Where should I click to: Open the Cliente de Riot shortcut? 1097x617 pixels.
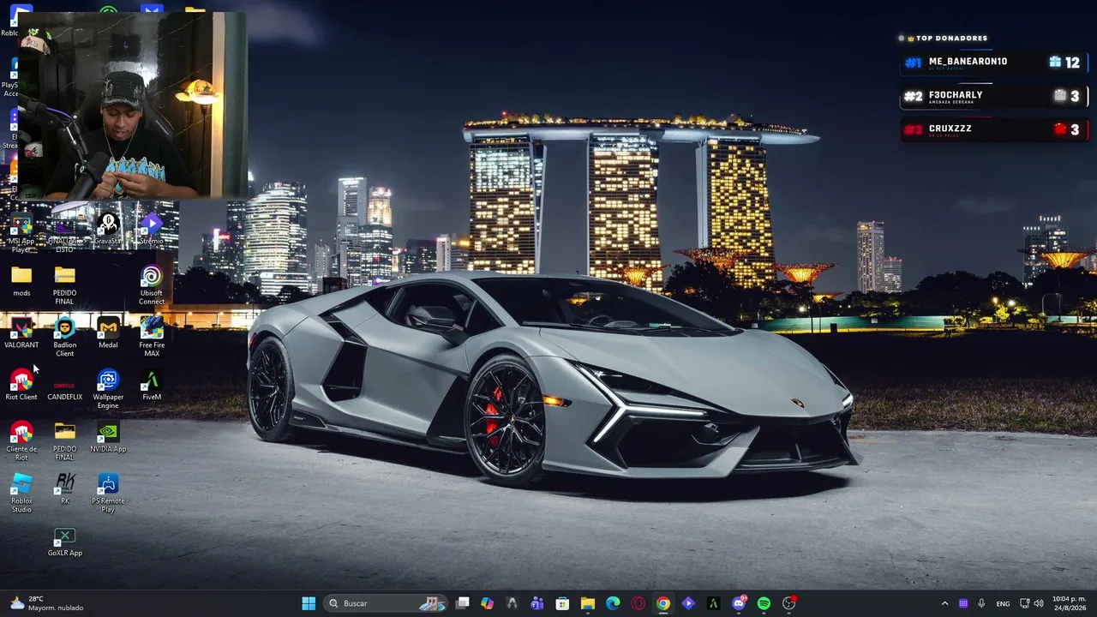pos(21,441)
